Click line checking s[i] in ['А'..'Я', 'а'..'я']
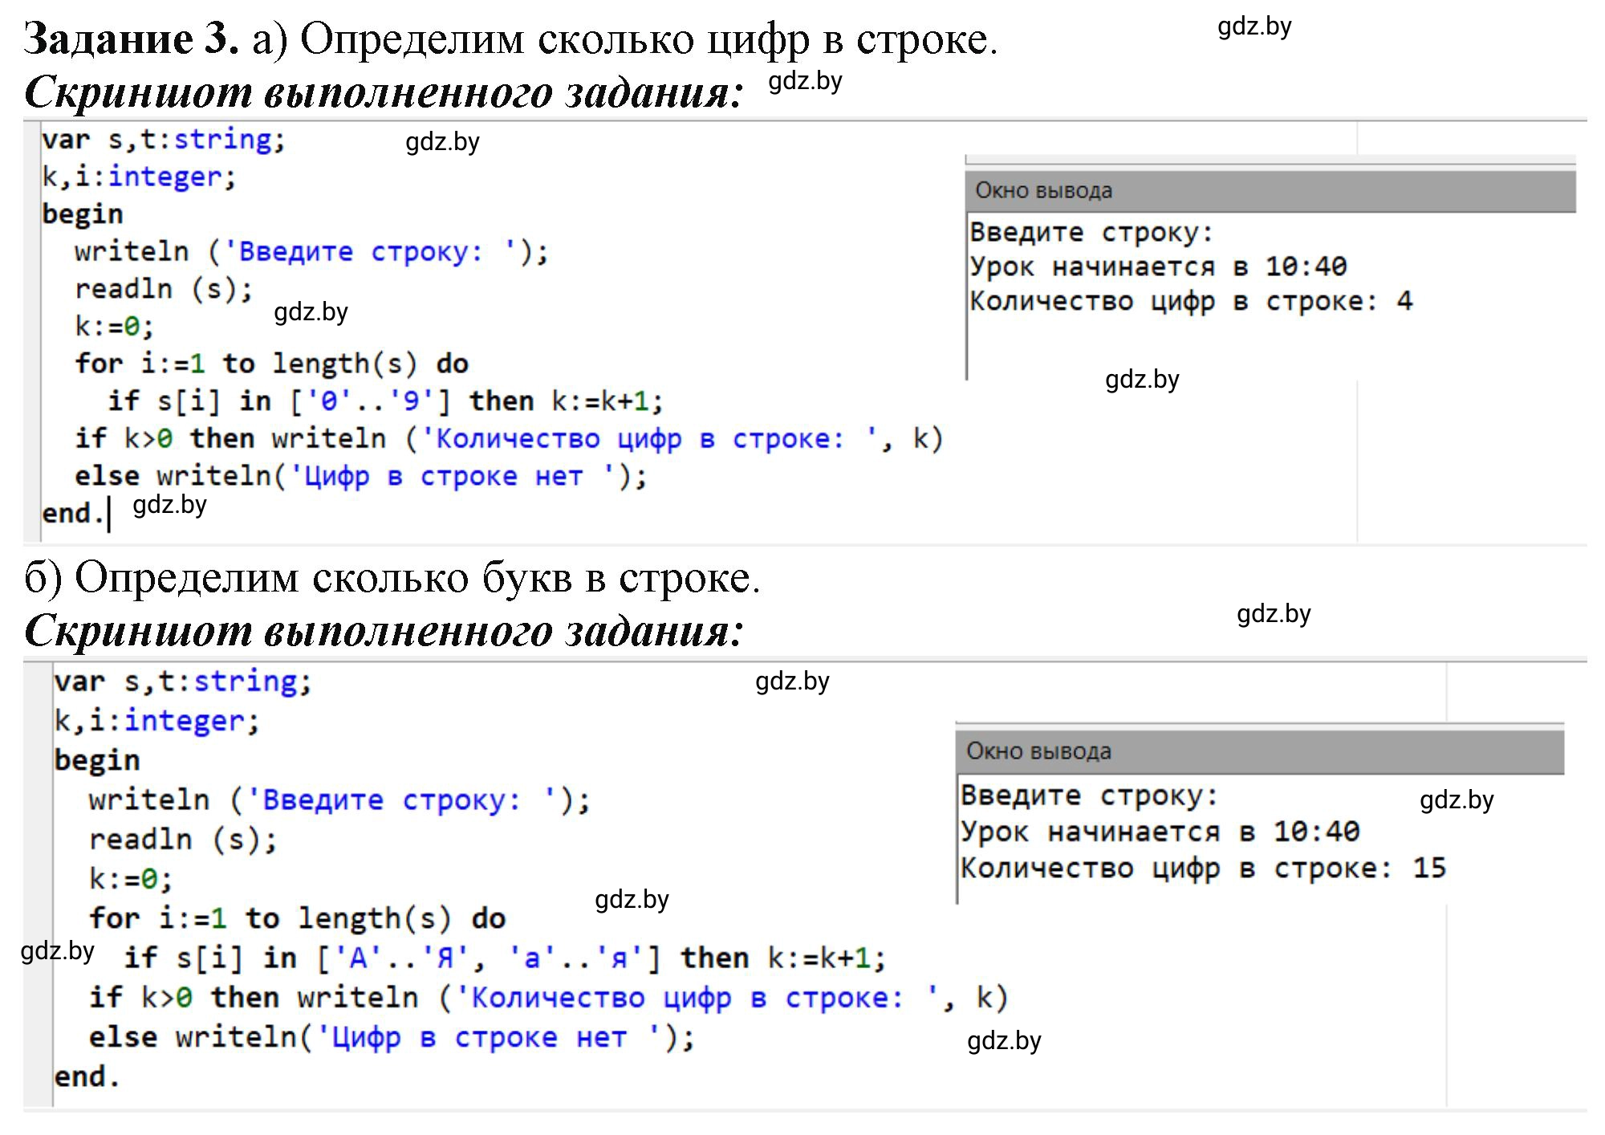Image resolution: width=1605 pixels, height=1135 pixels. click(506, 958)
